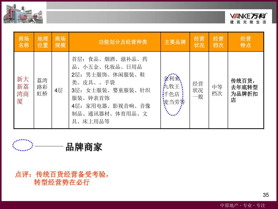
Task: Click the 点评：传统百货经营备受考验 comment line
Action: click(62, 174)
